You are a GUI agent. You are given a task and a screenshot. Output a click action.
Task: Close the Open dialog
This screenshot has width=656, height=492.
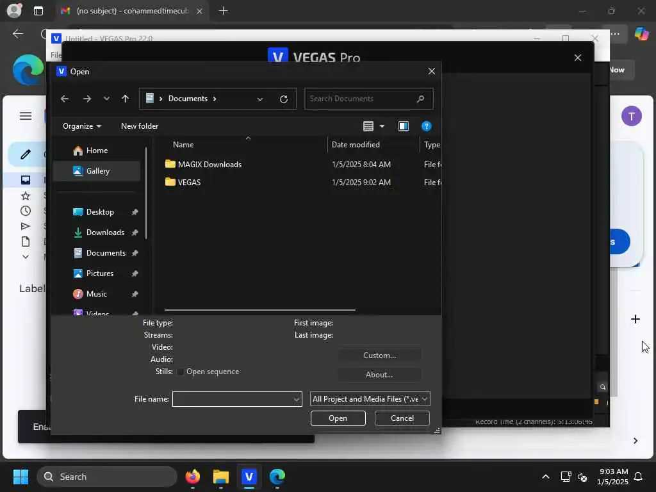432,72
